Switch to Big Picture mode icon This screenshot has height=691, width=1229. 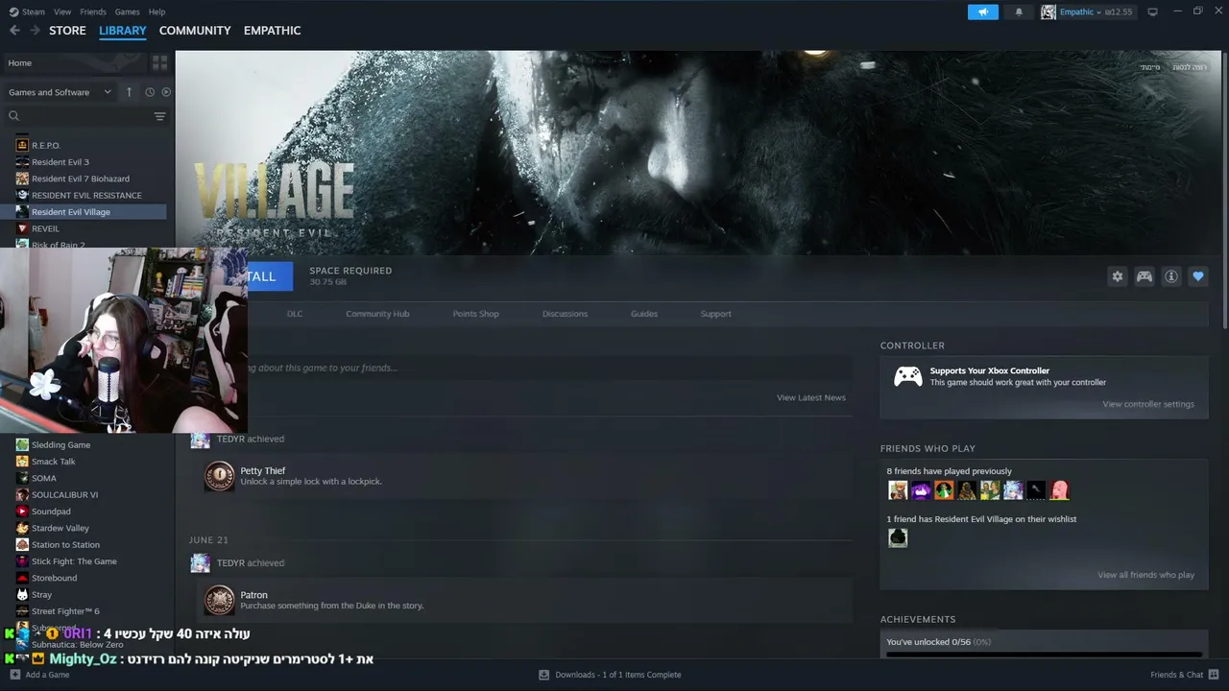click(1152, 12)
